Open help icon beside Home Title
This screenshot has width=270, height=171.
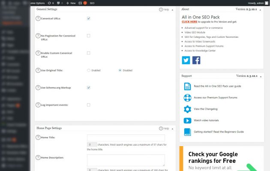coord(38,137)
